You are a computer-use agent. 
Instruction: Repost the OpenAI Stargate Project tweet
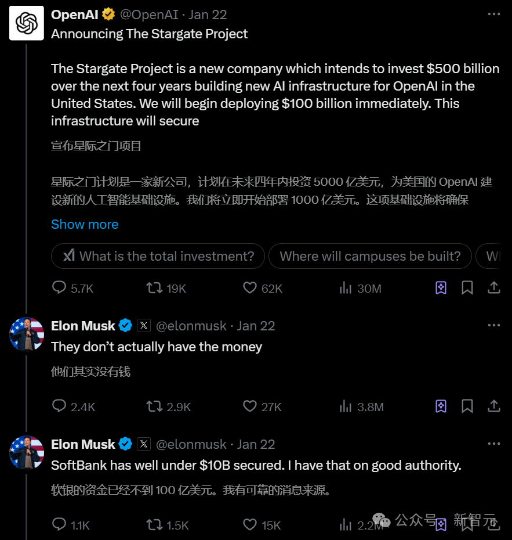(154, 287)
